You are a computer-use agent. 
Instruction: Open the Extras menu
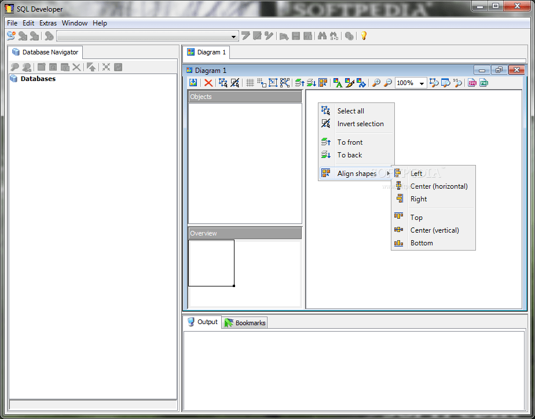pos(48,23)
